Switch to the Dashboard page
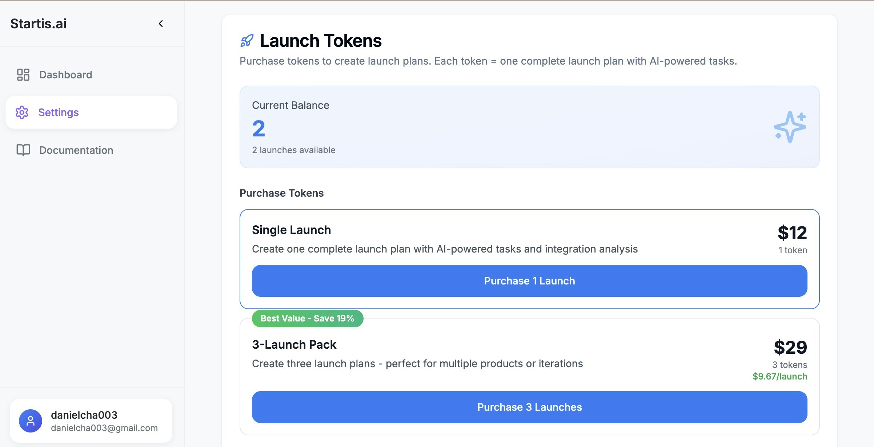Screen dimensions: 874x447 65,75
